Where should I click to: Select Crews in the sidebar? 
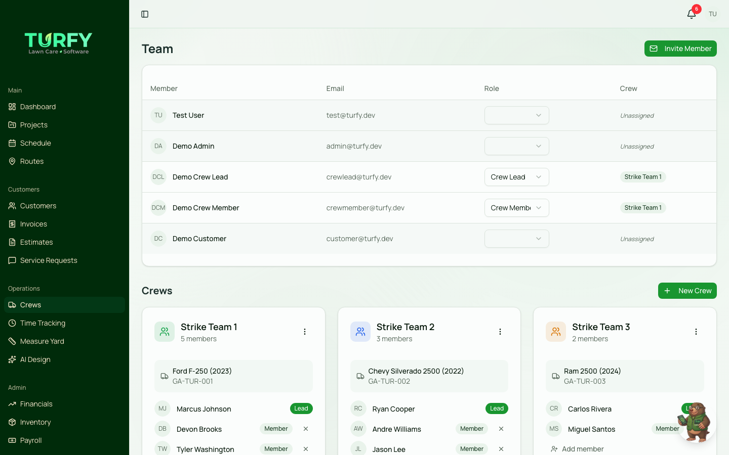coord(64,305)
